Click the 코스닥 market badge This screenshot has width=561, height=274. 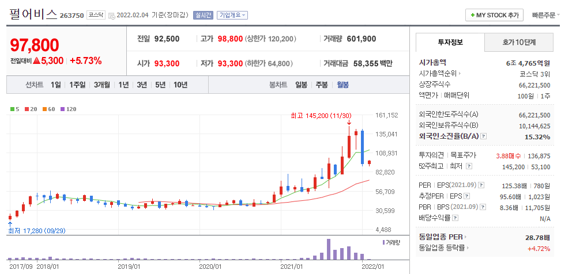coord(97,16)
